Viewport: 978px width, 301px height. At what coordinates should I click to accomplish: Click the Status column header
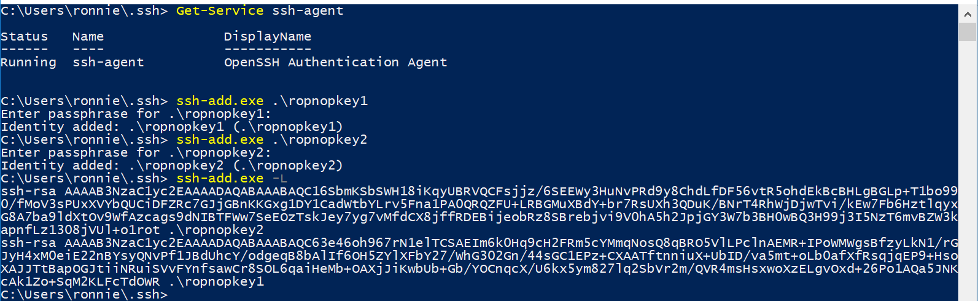pyautogui.click(x=25, y=37)
